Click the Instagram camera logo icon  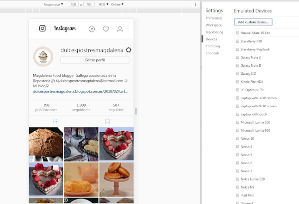pyautogui.click(x=42, y=28)
